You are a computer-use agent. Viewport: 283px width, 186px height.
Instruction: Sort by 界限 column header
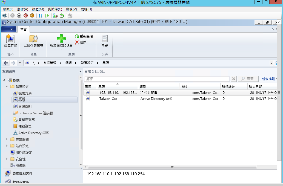click(118, 87)
